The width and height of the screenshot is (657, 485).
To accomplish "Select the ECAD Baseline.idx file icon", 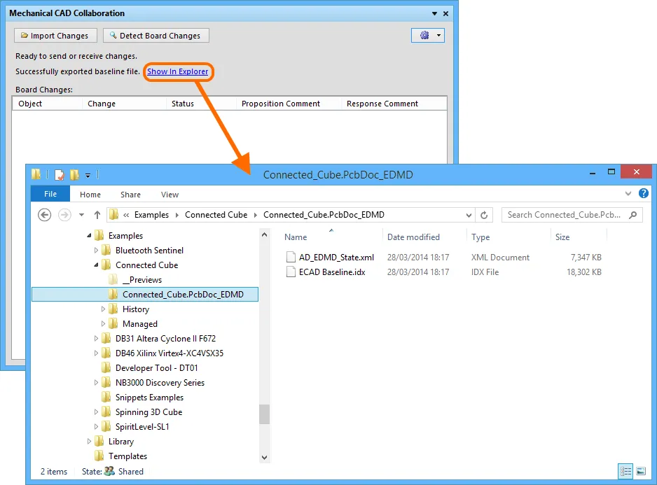I will coord(291,272).
